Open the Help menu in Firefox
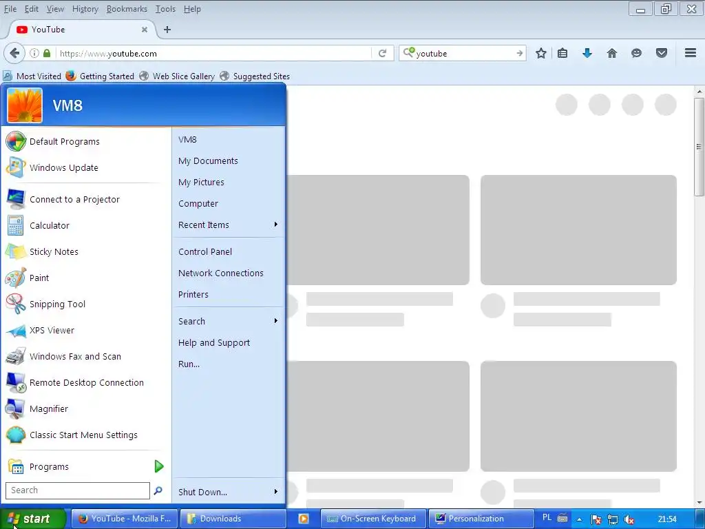 pyautogui.click(x=192, y=9)
